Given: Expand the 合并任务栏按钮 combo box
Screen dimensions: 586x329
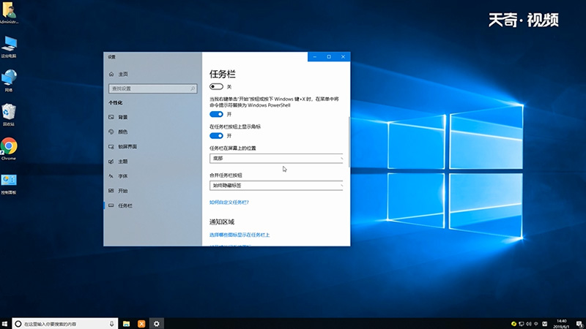Looking at the screenshot, I should click(x=276, y=186).
